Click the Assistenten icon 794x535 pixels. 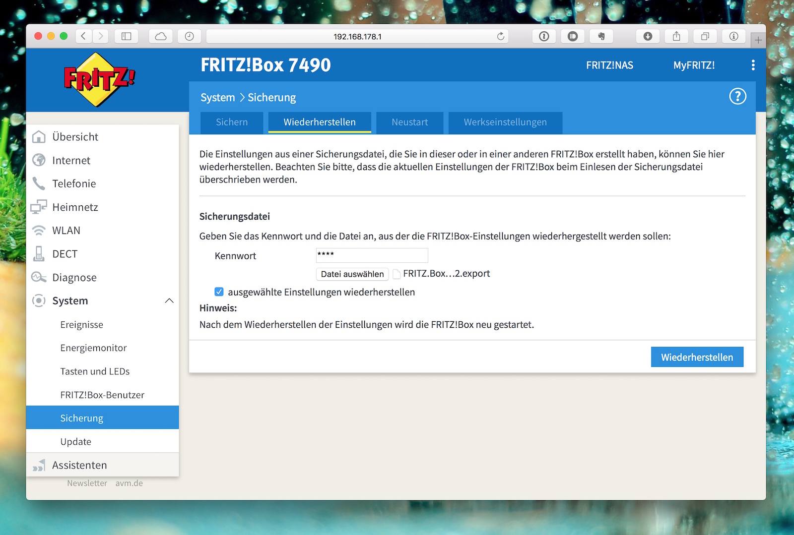click(39, 465)
